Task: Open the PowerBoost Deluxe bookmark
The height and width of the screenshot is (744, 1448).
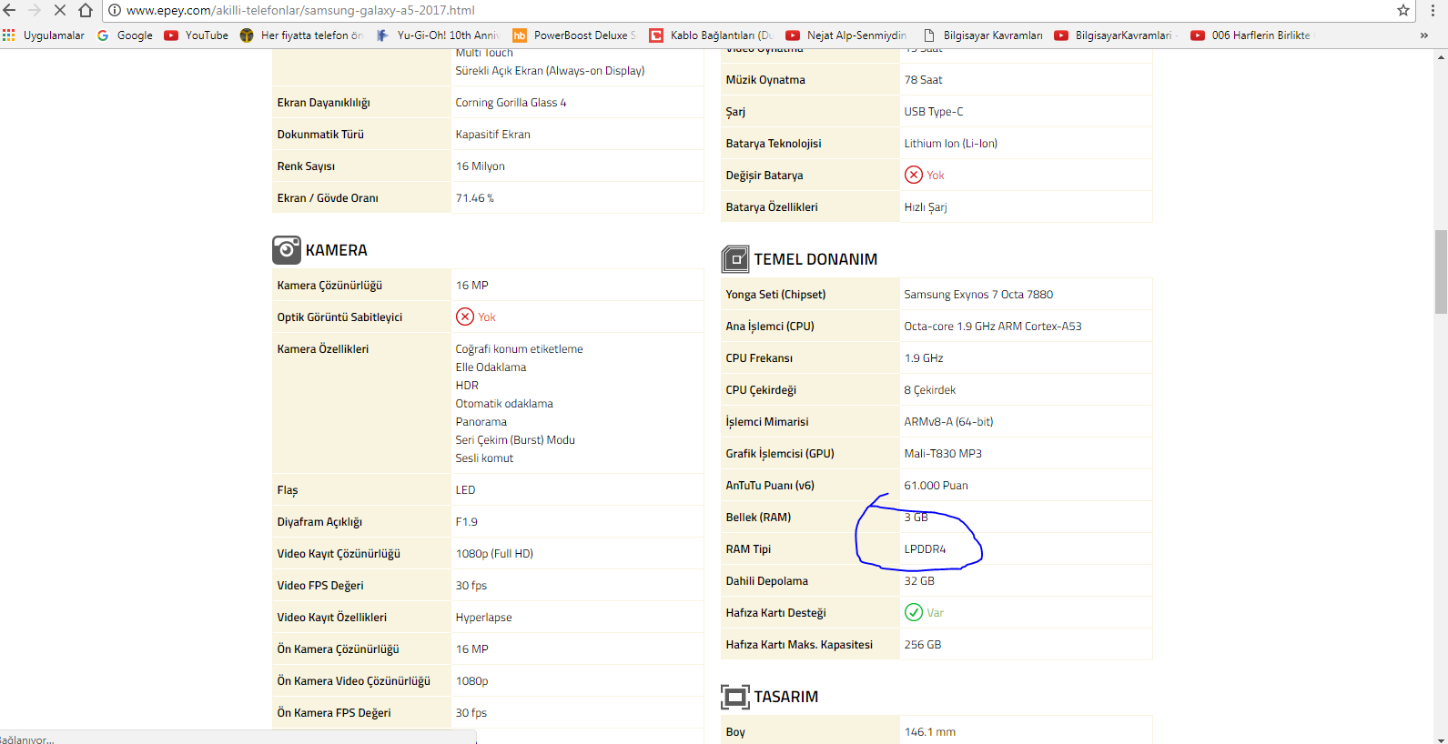Action: pyautogui.click(x=575, y=35)
